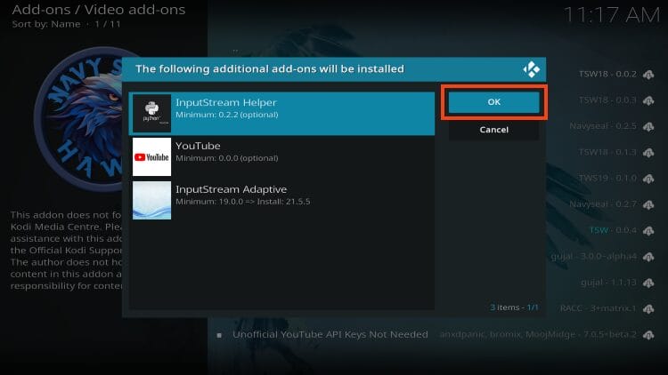Screen dimensions: 668x375
Task: Click Cancel in the add-ons dialog
Action: pyautogui.click(x=493, y=130)
